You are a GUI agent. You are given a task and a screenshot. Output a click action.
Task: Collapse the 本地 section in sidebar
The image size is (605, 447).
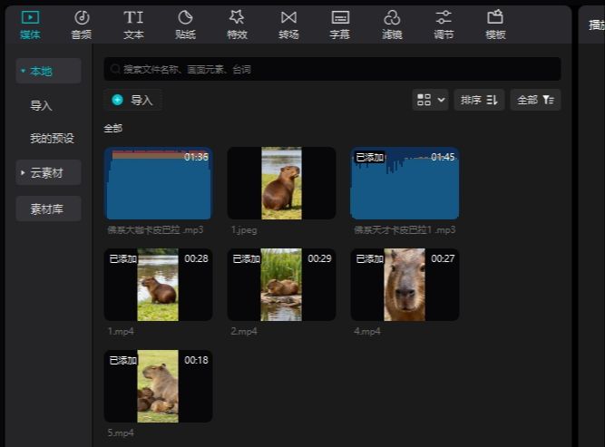24,71
